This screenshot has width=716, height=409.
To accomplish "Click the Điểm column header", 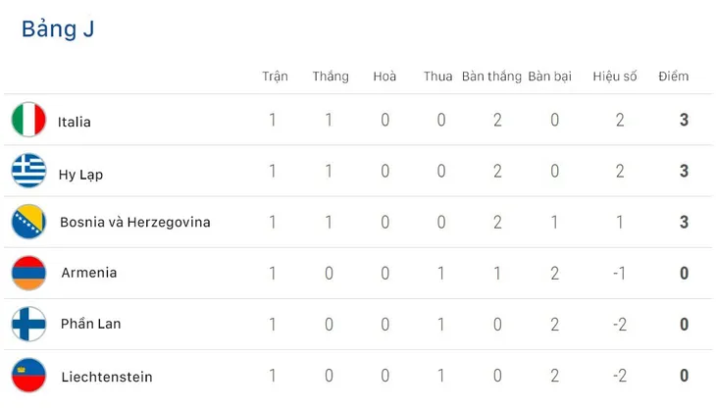I will [674, 76].
